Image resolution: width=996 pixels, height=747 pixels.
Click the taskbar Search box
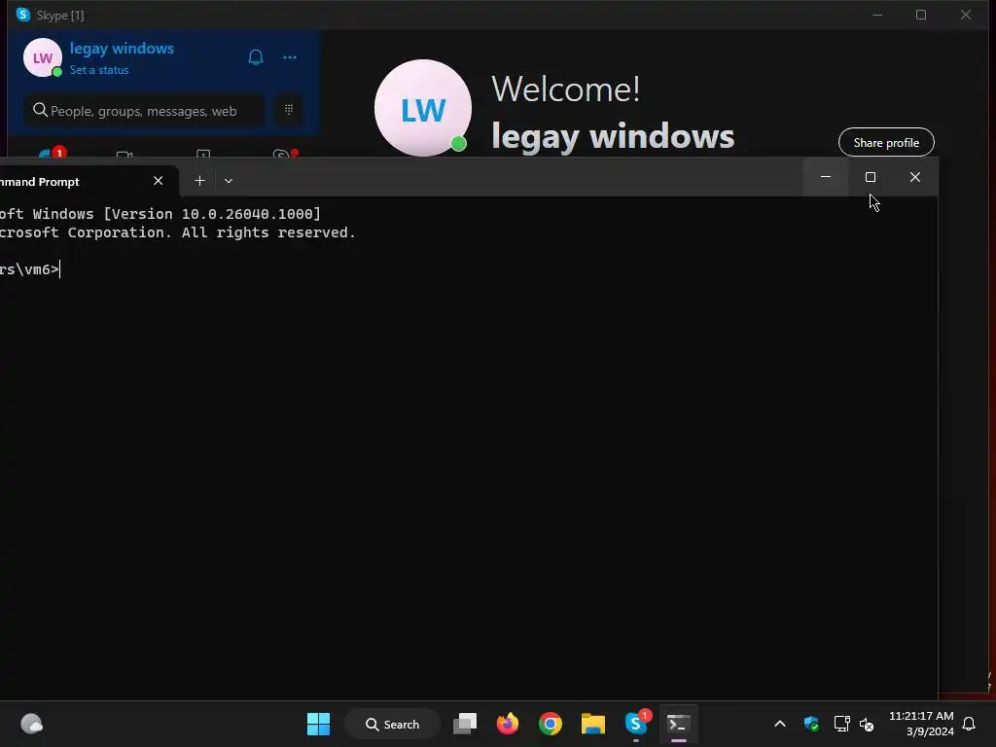click(x=392, y=724)
